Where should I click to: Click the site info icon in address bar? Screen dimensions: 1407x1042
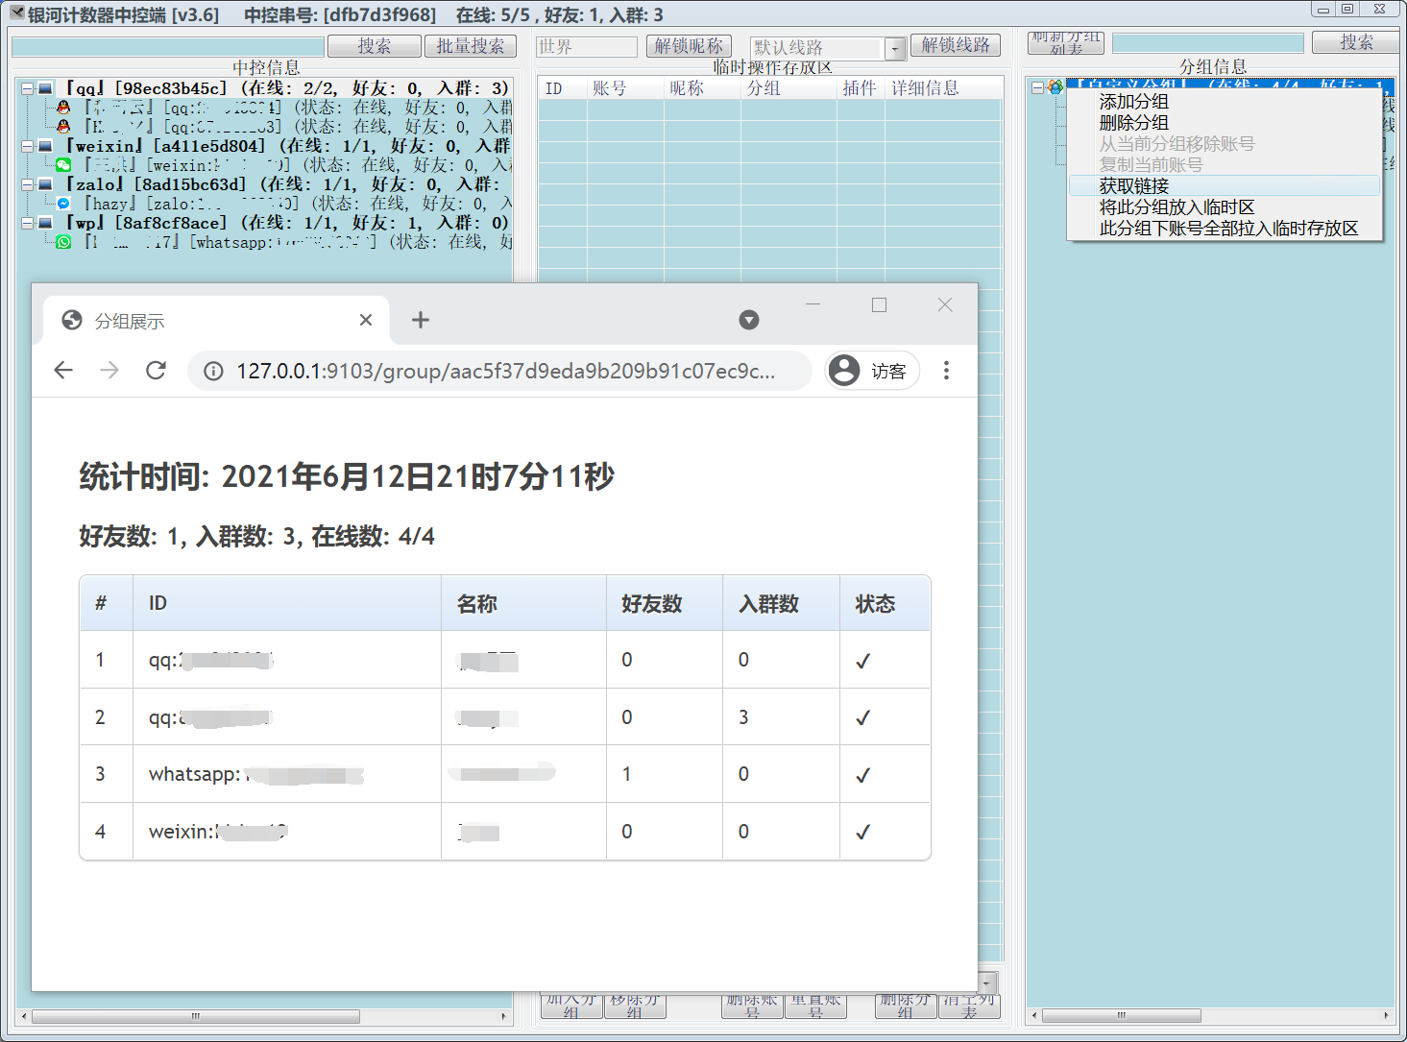point(214,371)
